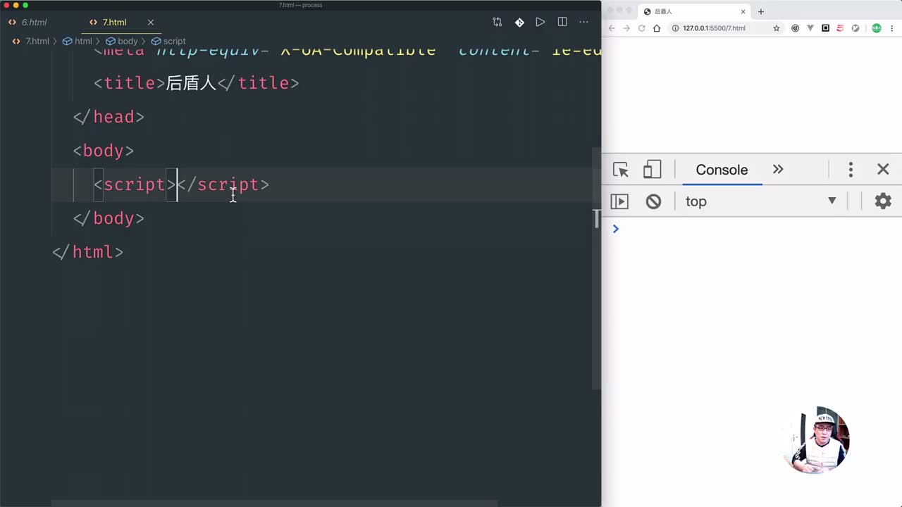Activate DevTools inspect element picker
Viewport: 902px width, 507px height.
tap(621, 170)
